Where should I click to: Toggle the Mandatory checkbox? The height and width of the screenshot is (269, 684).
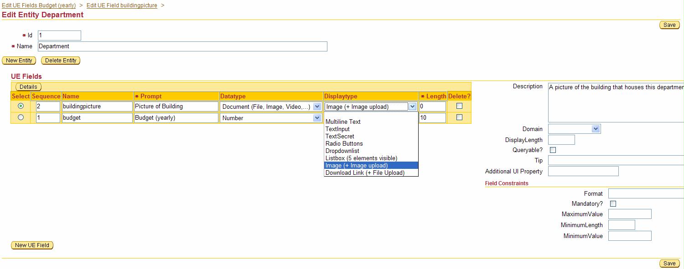[613, 204]
